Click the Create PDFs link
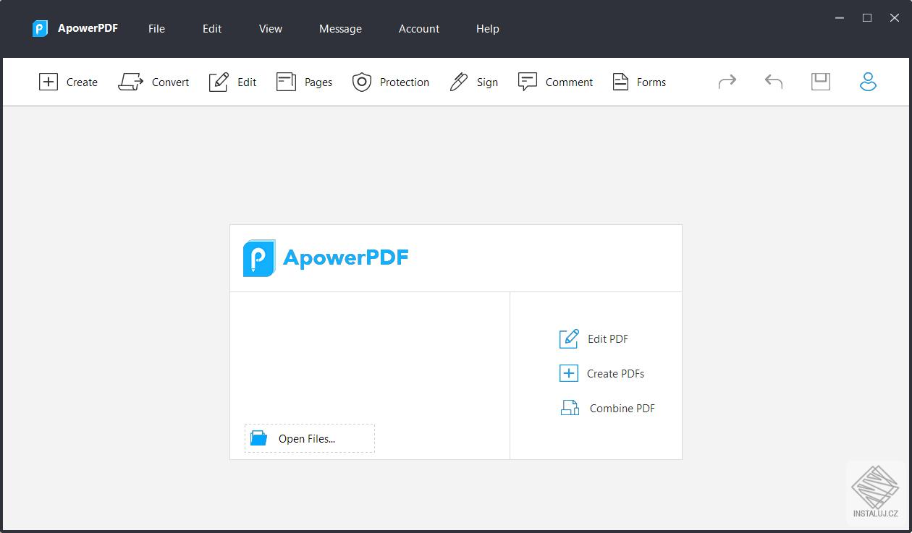 coord(615,374)
